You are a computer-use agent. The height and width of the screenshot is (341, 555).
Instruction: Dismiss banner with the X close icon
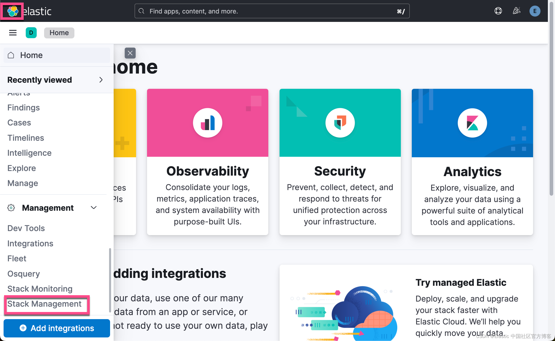click(x=130, y=53)
